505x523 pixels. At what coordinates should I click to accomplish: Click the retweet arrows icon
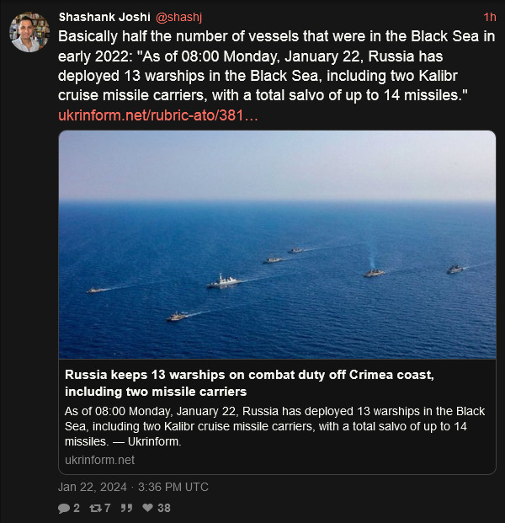click(95, 508)
